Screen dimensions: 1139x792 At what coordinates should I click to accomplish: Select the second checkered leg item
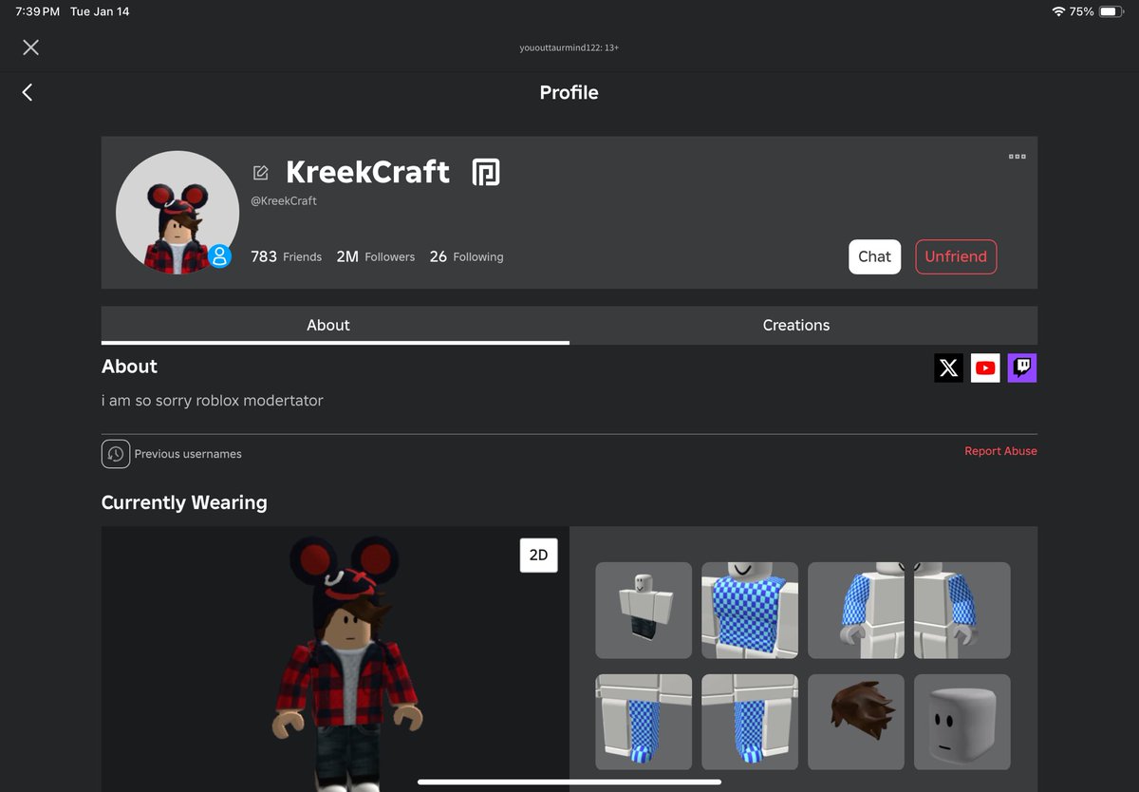click(x=750, y=722)
